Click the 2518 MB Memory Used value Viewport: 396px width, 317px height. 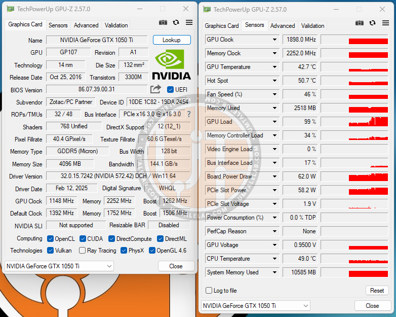point(300,108)
